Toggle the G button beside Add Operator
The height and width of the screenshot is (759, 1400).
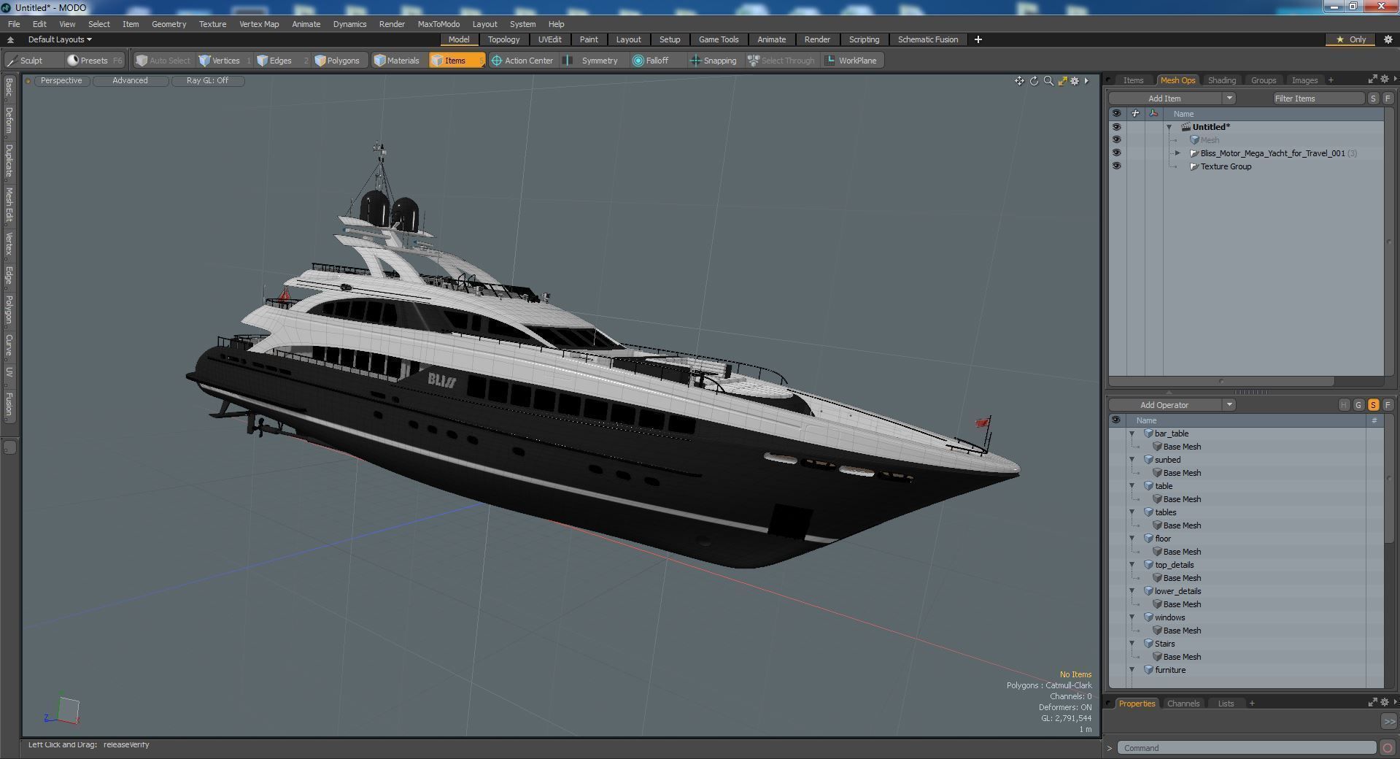point(1358,405)
